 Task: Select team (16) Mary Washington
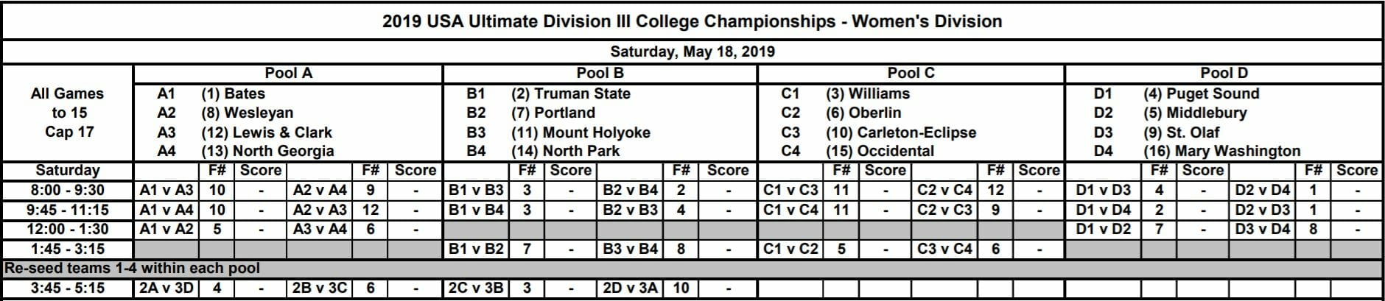(1221, 152)
